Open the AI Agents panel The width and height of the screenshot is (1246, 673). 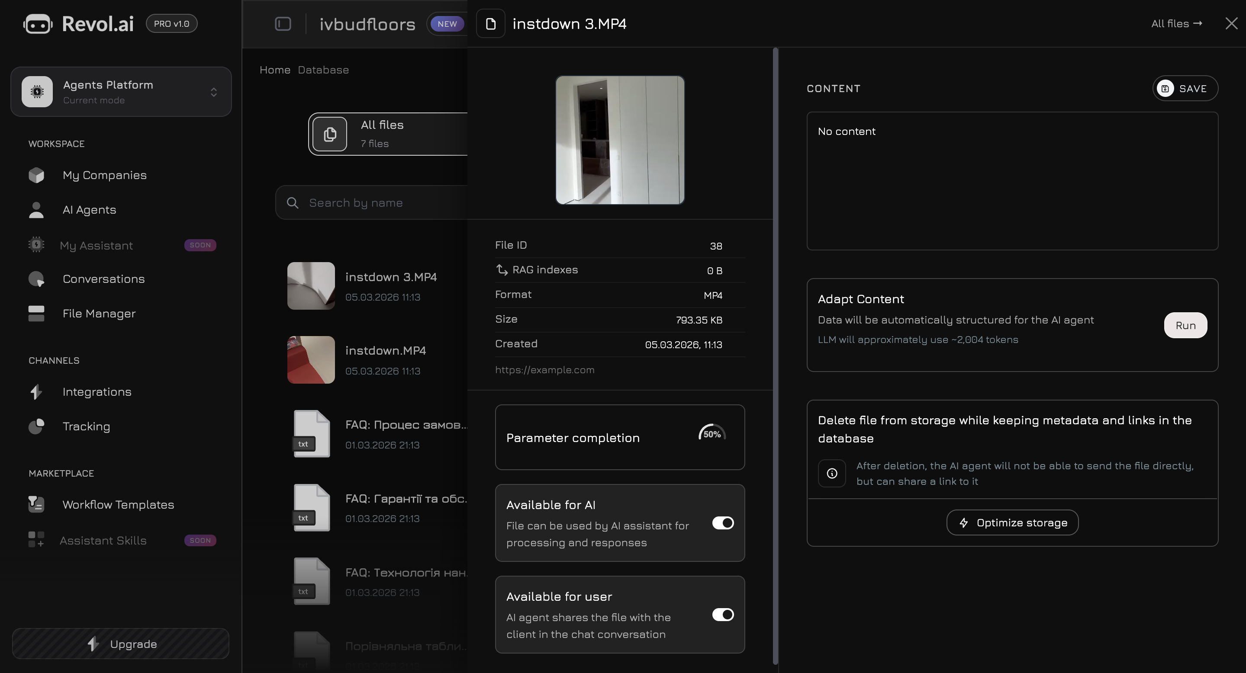(89, 209)
